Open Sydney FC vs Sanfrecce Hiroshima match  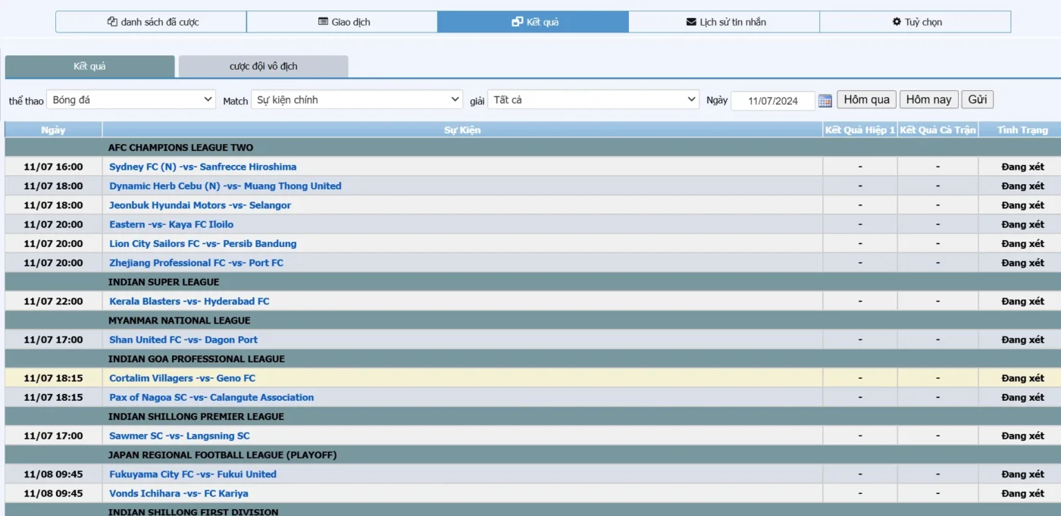[202, 167]
